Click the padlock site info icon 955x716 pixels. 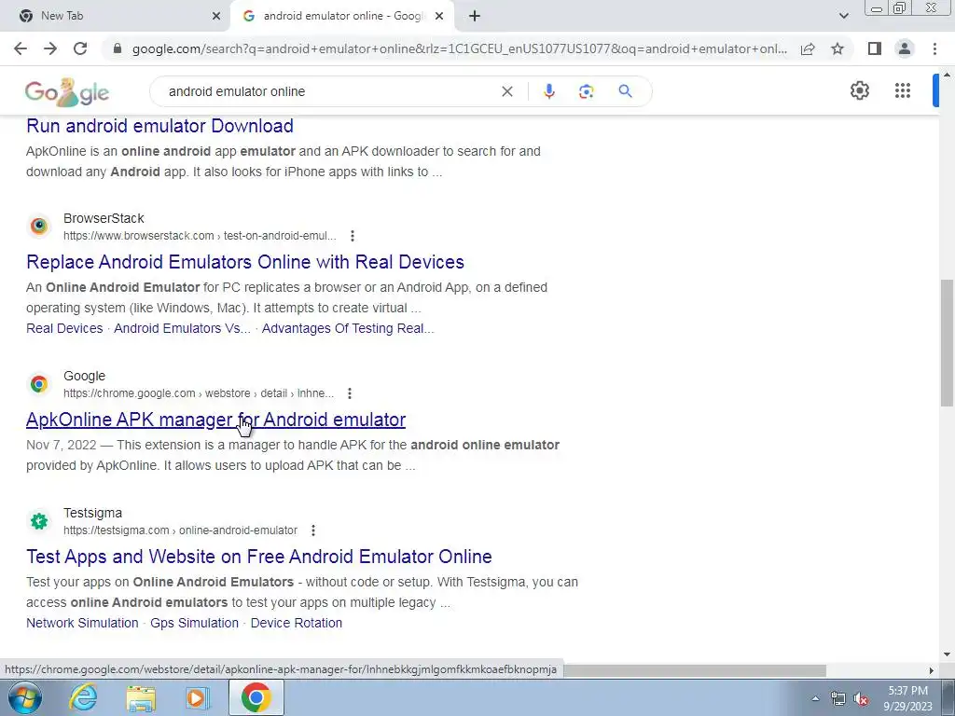point(118,48)
